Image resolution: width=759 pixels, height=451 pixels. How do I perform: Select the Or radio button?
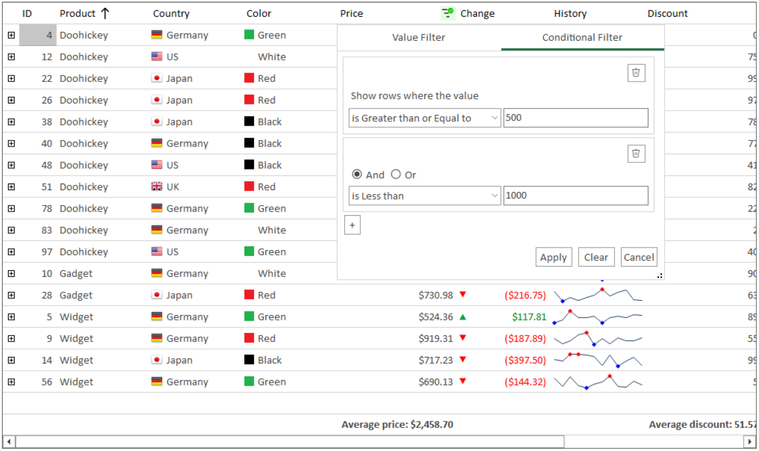click(x=396, y=174)
